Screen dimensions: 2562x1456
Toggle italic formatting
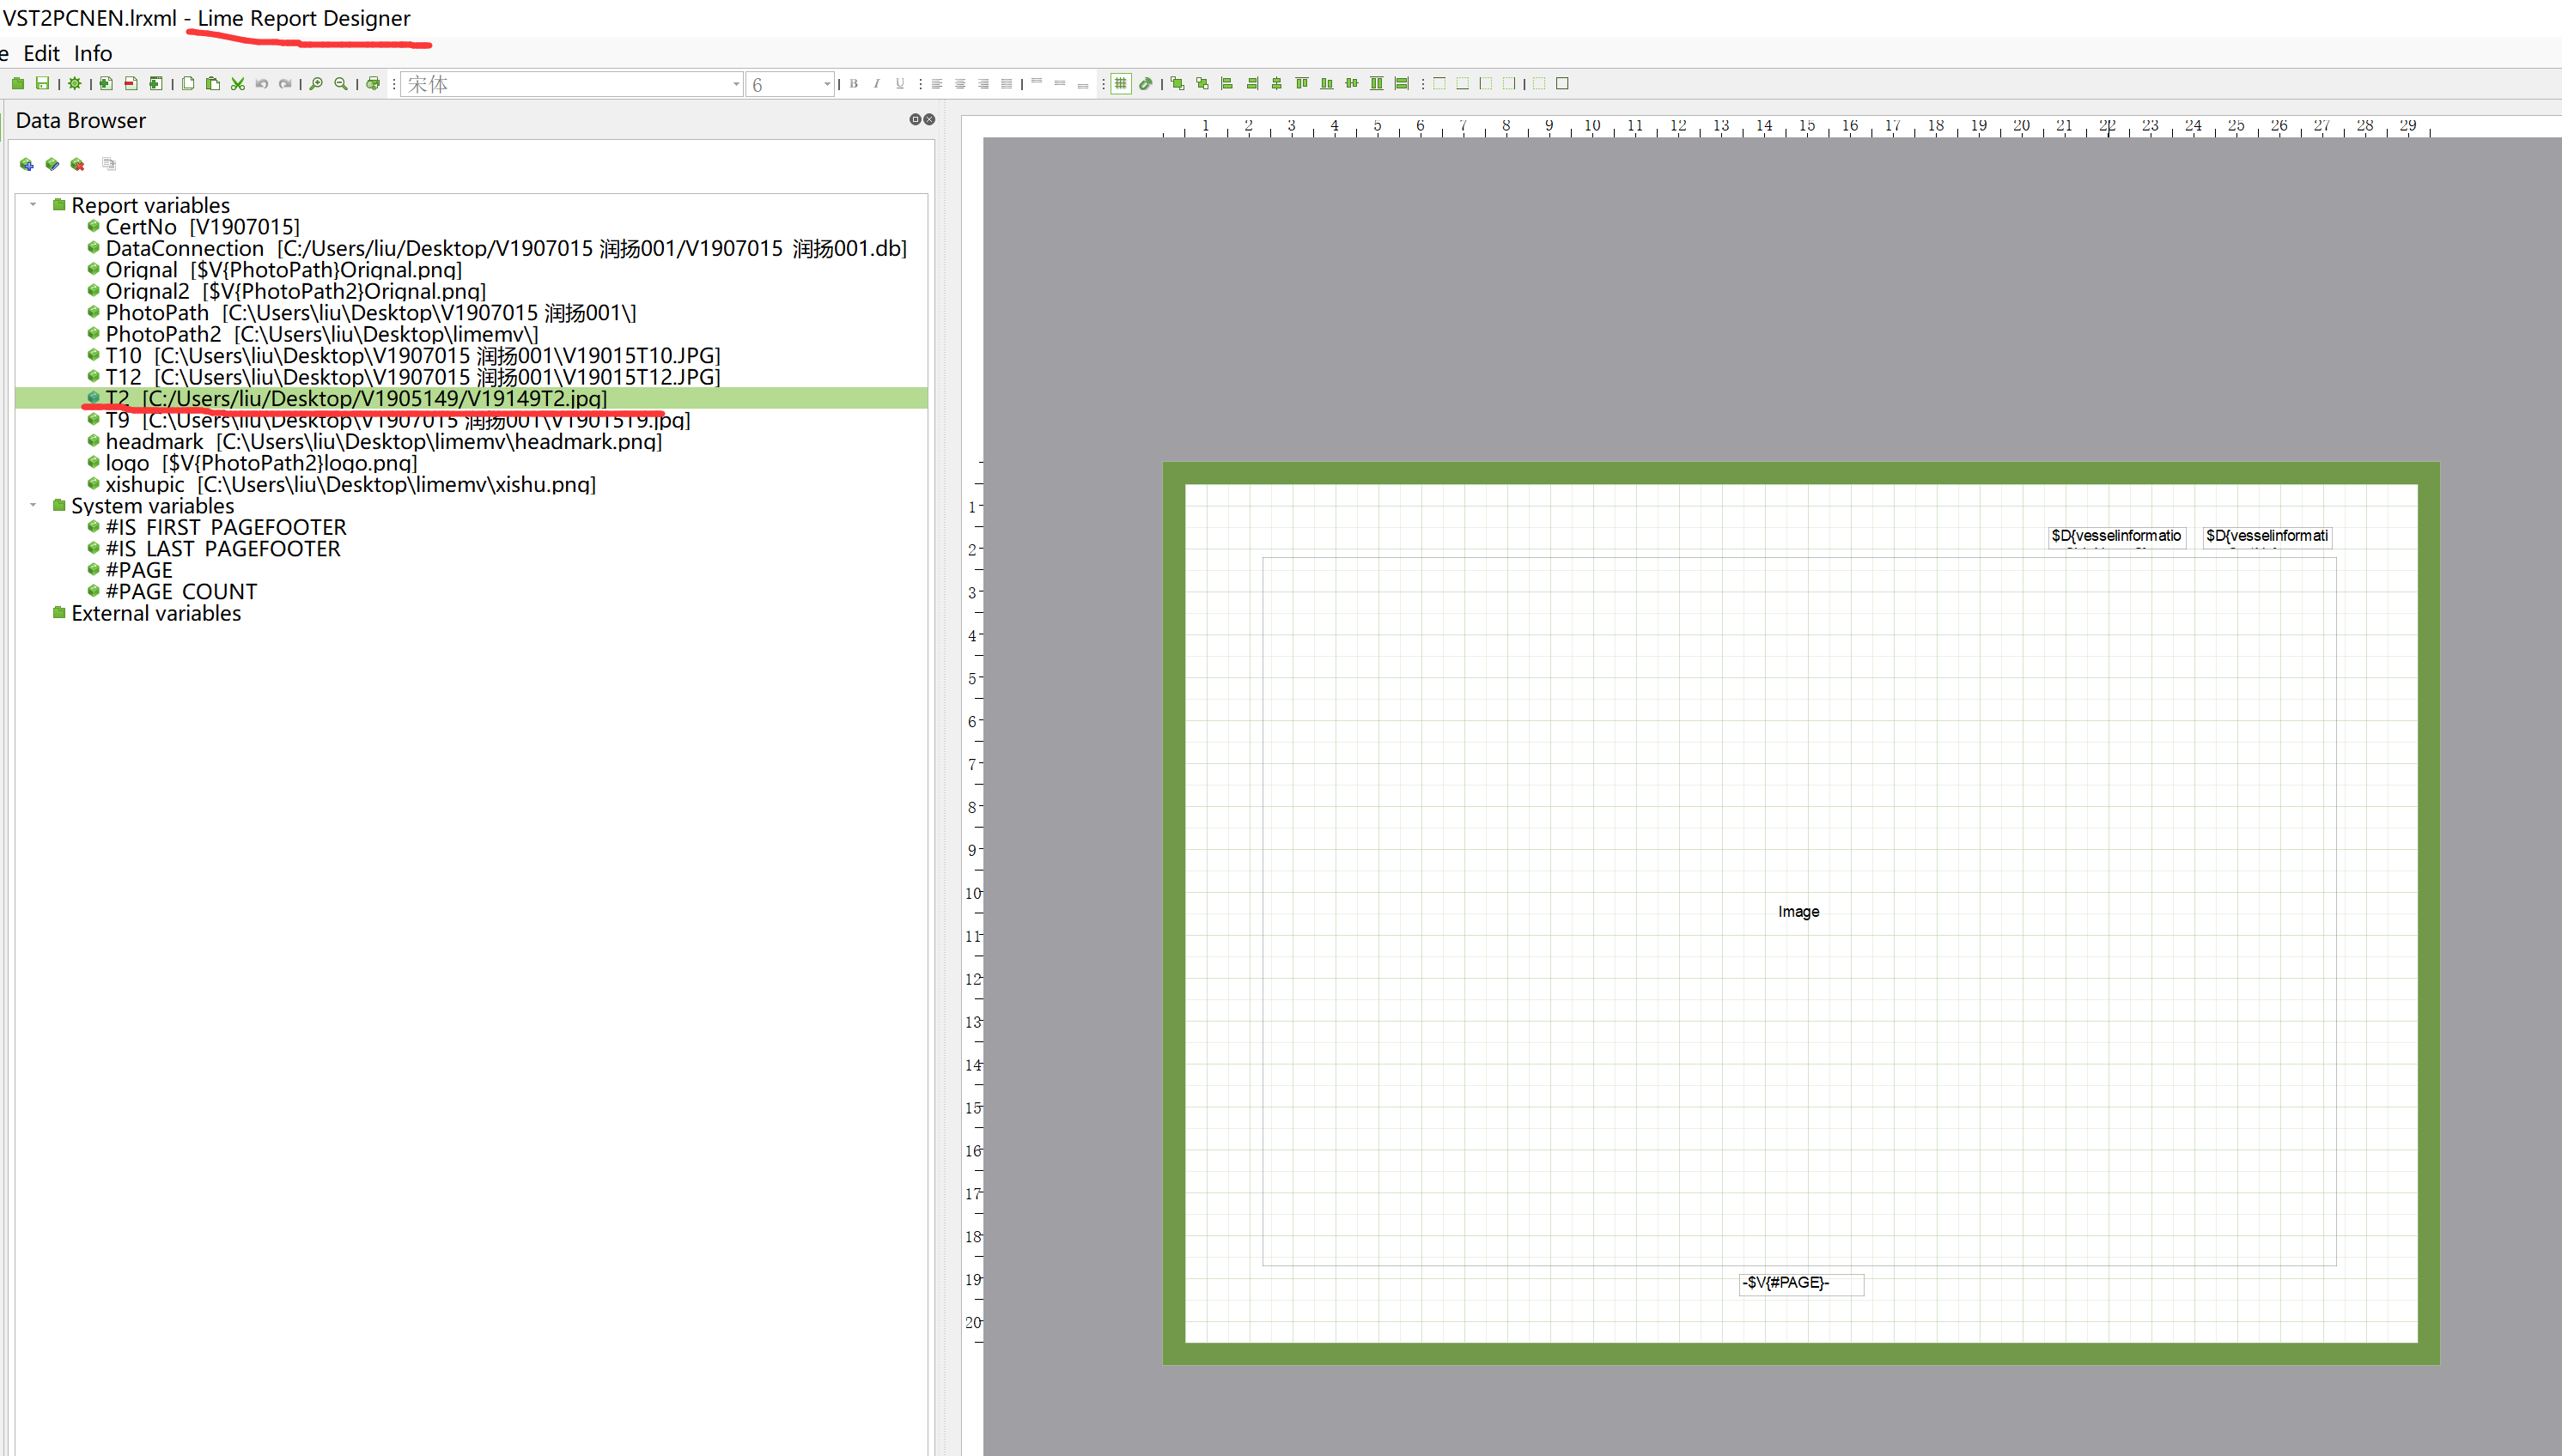pos(876,84)
